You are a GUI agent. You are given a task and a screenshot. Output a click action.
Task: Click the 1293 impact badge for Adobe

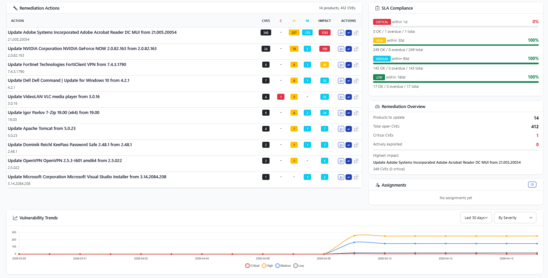coord(325,33)
